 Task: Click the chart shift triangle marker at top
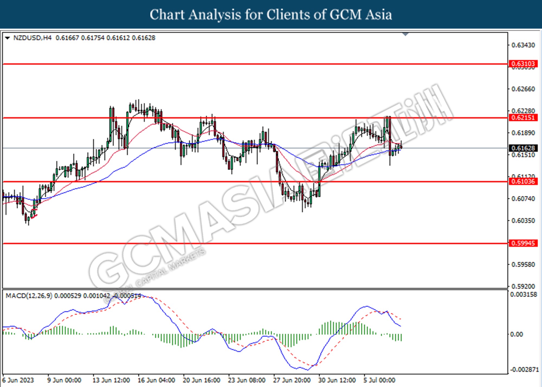[405, 34]
